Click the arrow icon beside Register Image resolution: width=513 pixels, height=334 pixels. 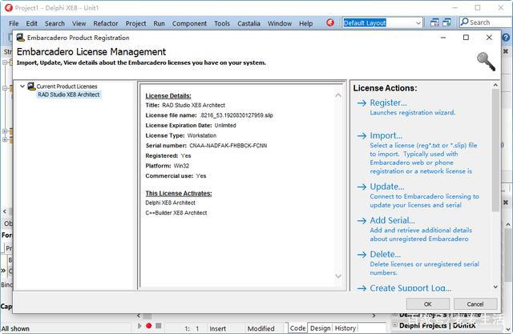[x=362, y=103]
